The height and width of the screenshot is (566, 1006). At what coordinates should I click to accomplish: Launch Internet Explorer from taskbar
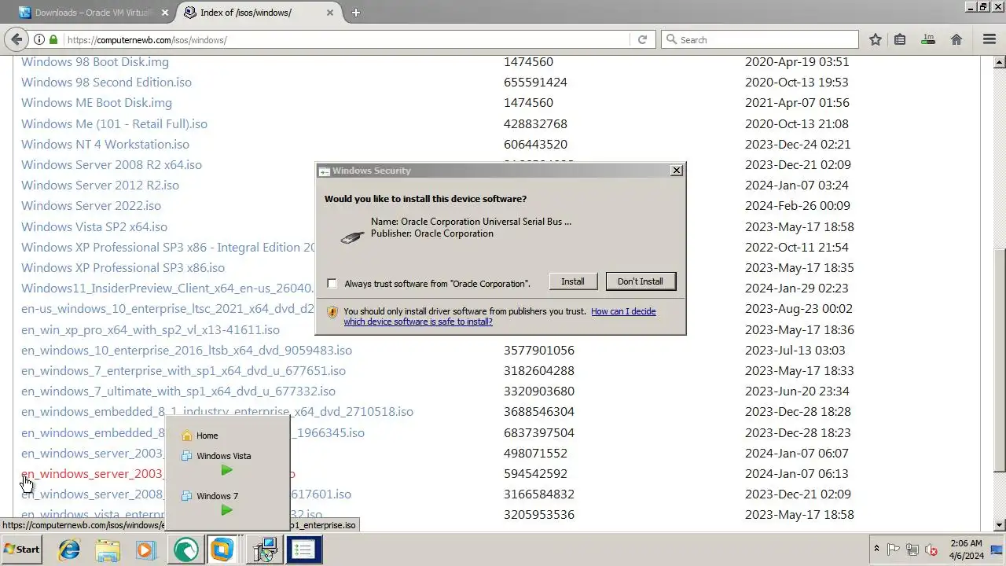[x=69, y=549]
